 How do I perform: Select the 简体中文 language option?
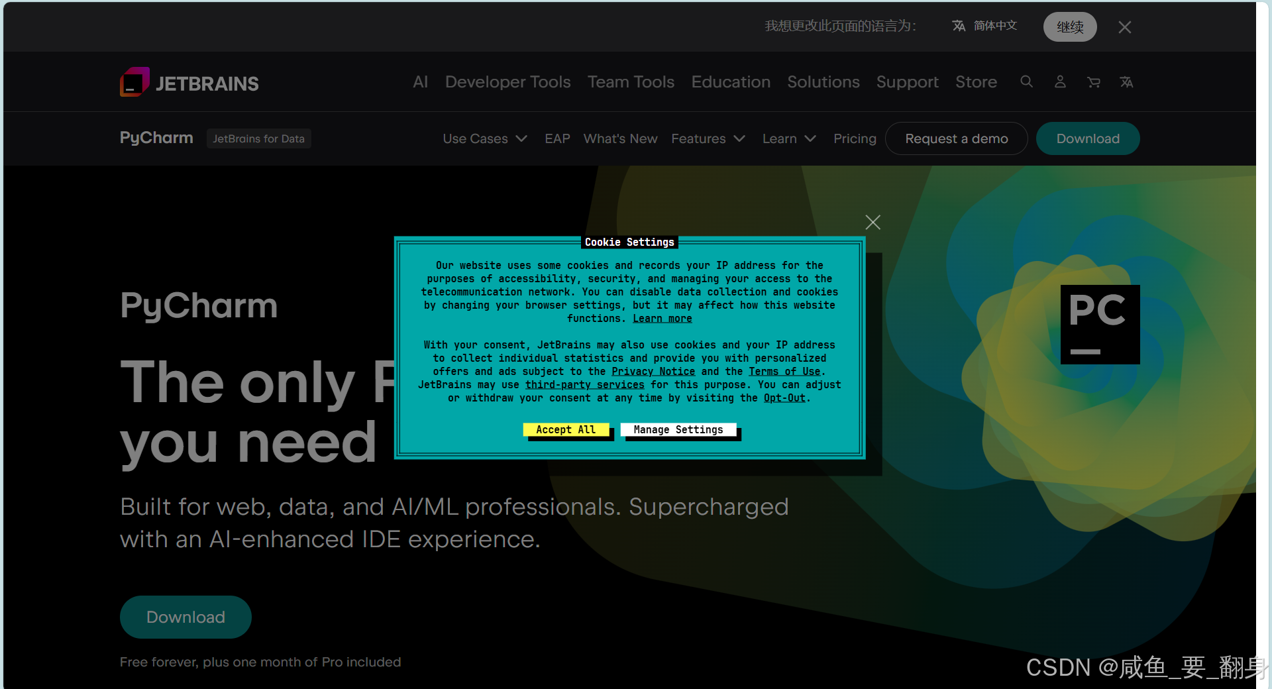pyautogui.click(x=995, y=26)
